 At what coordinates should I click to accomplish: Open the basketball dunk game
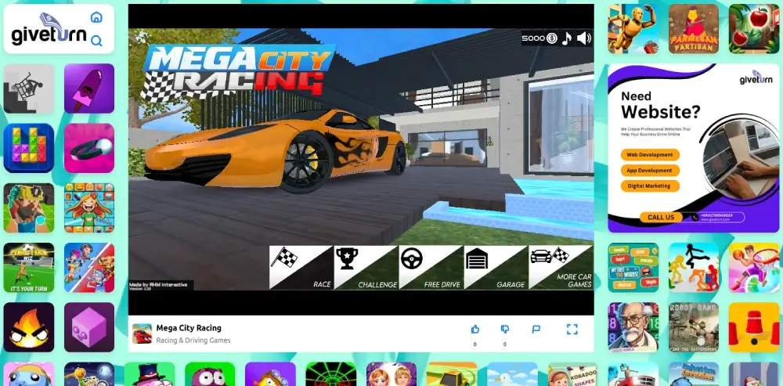[x=753, y=268]
